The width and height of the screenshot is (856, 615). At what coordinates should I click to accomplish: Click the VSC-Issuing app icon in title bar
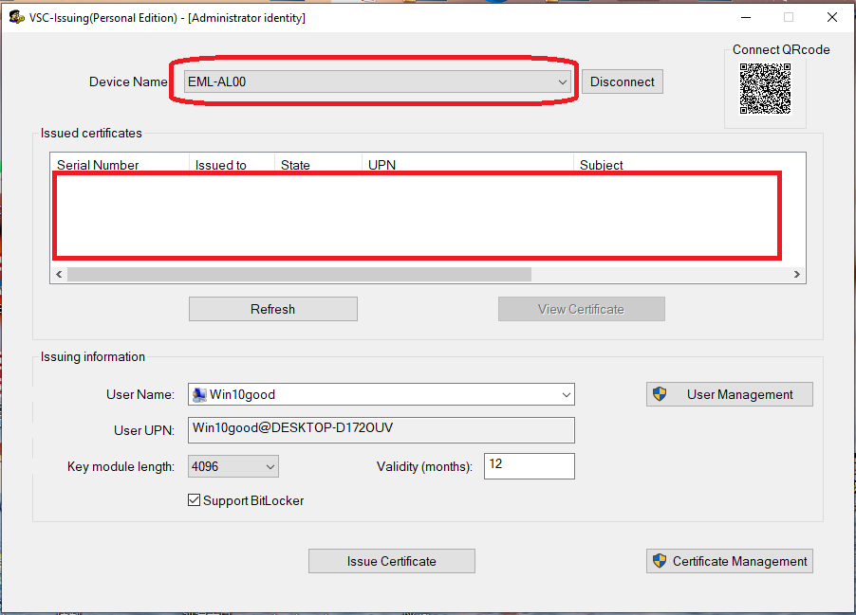point(16,17)
